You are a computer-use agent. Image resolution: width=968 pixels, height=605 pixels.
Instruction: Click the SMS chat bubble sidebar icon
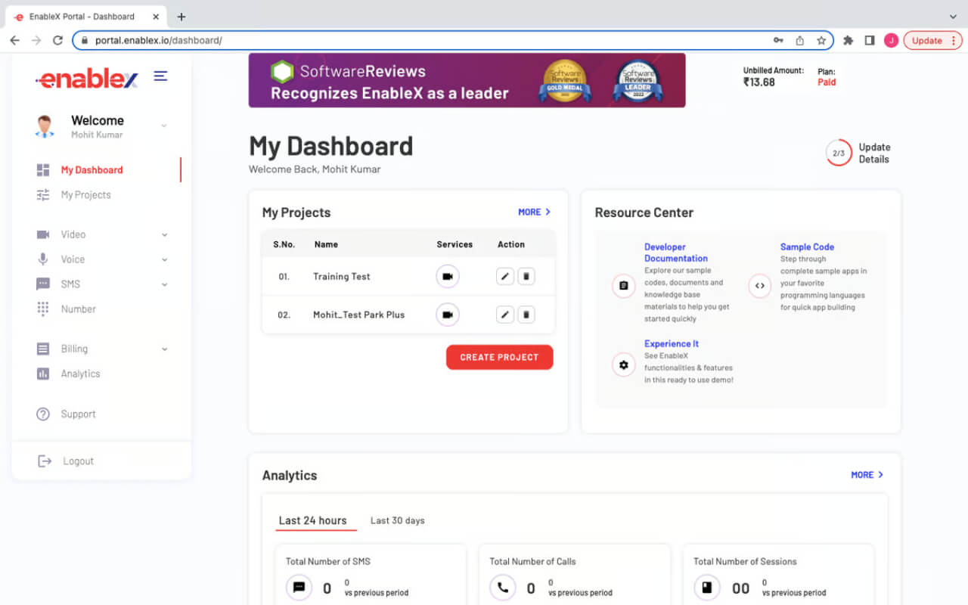coord(43,284)
